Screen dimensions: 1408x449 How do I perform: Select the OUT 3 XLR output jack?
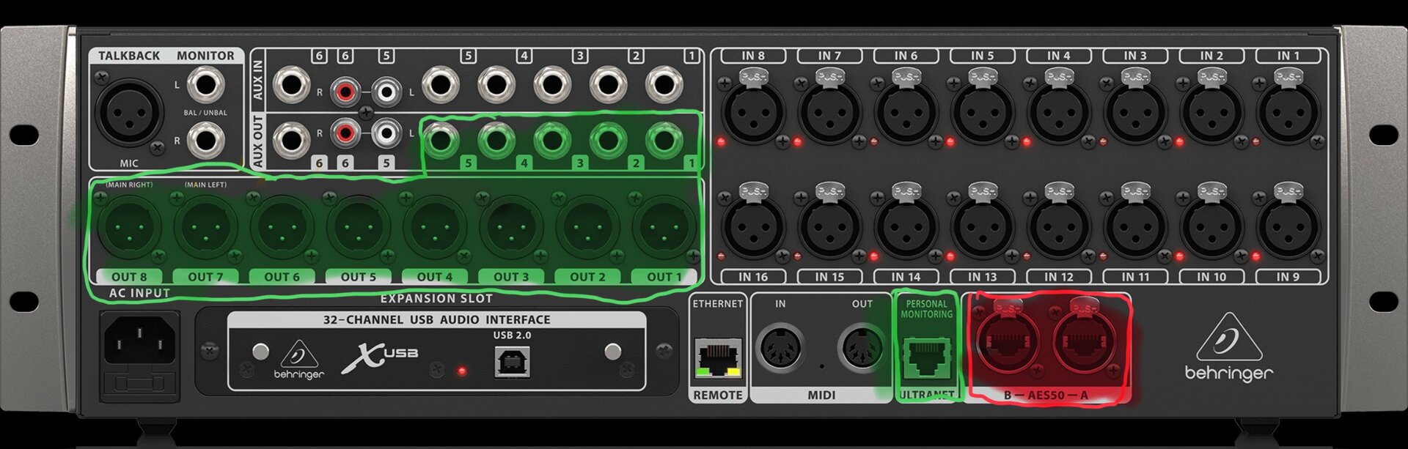click(x=511, y=227)
